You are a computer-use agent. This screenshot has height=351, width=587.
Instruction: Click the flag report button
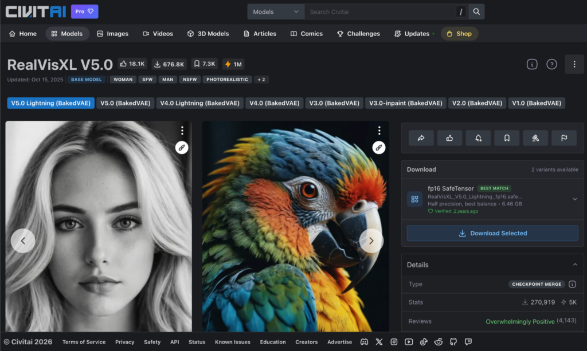[x=564, y=138]
